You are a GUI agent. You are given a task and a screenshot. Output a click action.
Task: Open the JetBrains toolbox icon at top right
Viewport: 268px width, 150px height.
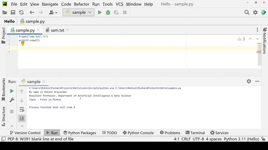click(x=263, y=12)
